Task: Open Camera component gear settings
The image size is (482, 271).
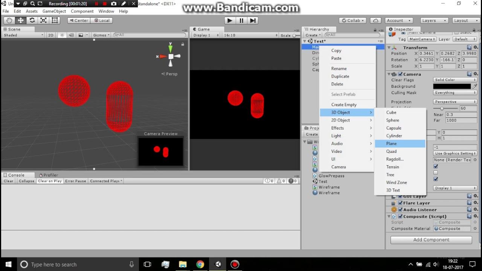Action: pos(475,74)
